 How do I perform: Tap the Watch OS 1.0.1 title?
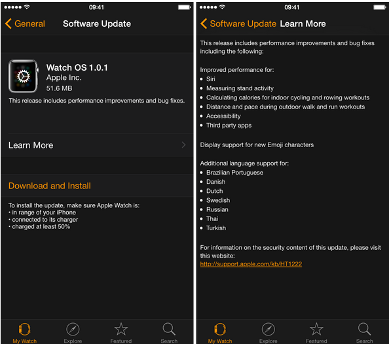point(77,67)
